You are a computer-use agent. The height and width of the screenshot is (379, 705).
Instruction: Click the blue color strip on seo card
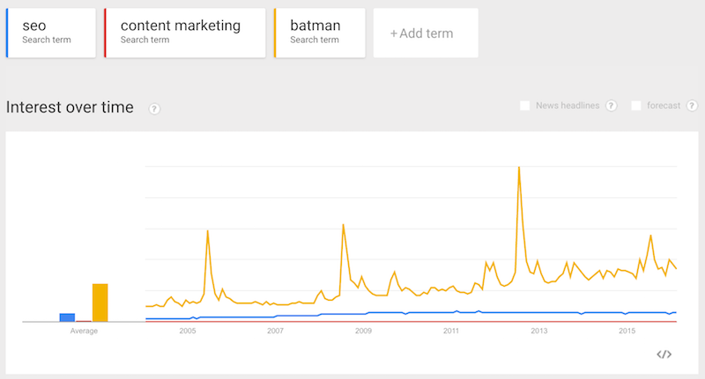click(x=7, y=33)
